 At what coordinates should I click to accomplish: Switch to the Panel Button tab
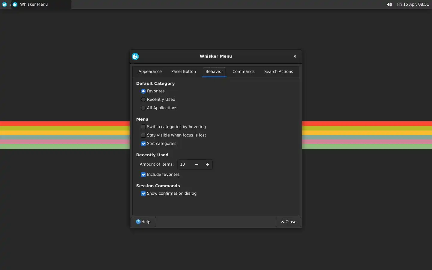184,72
